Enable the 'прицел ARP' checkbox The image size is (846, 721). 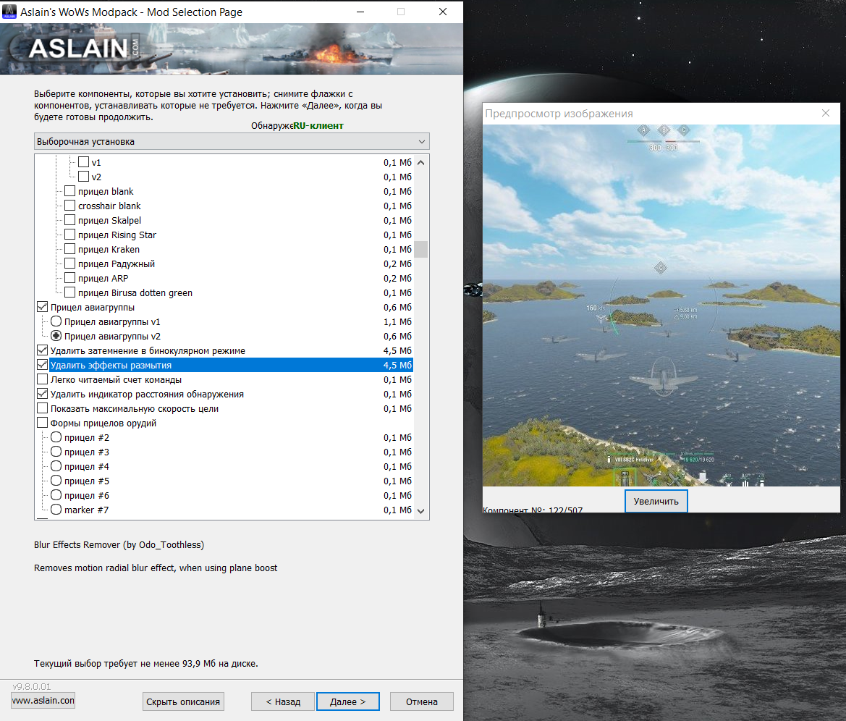69,278
